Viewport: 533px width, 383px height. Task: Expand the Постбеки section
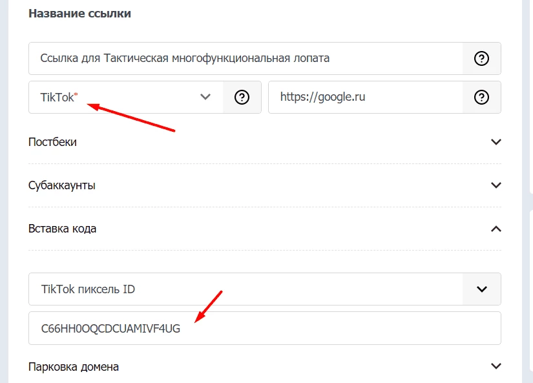pyautogui.click(x=265, y=141)
